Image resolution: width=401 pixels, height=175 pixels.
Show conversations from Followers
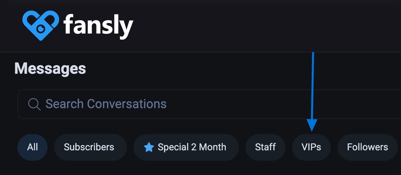pyautogui.click(x=367, y=147)
